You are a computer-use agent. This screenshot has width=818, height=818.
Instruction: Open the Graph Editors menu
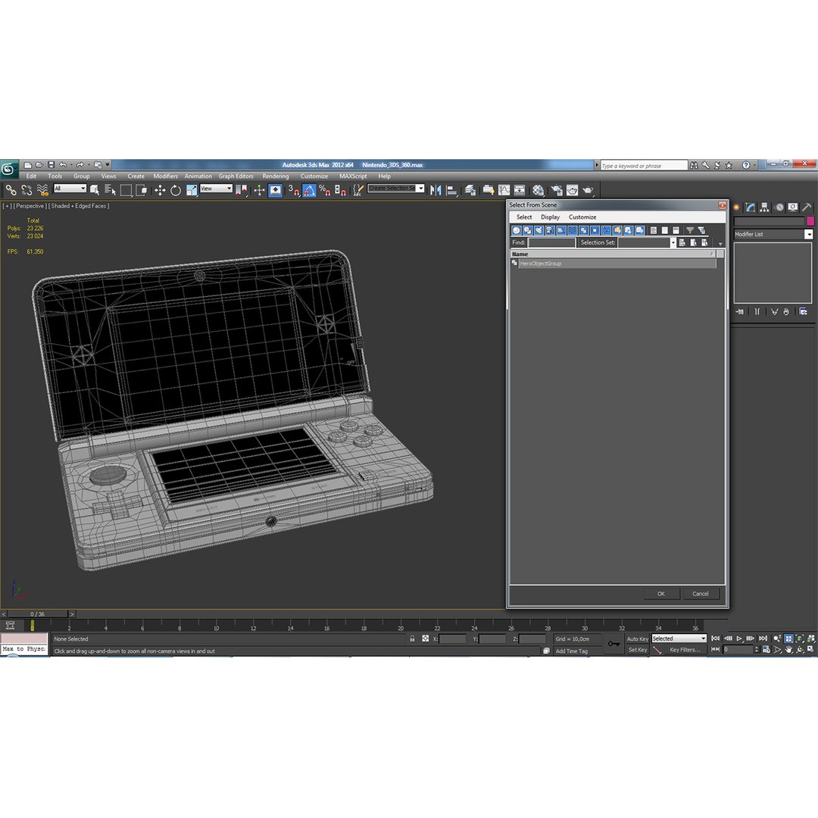[236, 176]
